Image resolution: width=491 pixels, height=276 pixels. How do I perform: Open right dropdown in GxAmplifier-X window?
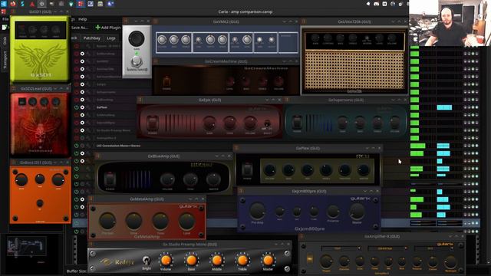click(433, 248)
